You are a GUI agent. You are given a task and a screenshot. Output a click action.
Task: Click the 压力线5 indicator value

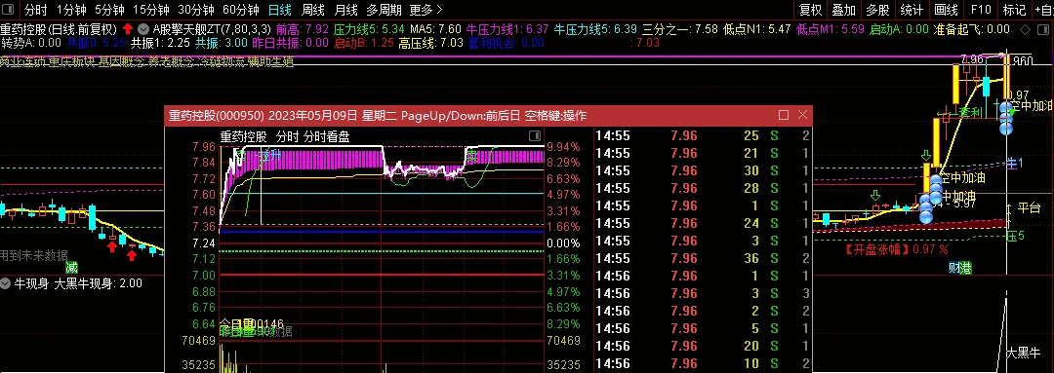click(369, 29)
